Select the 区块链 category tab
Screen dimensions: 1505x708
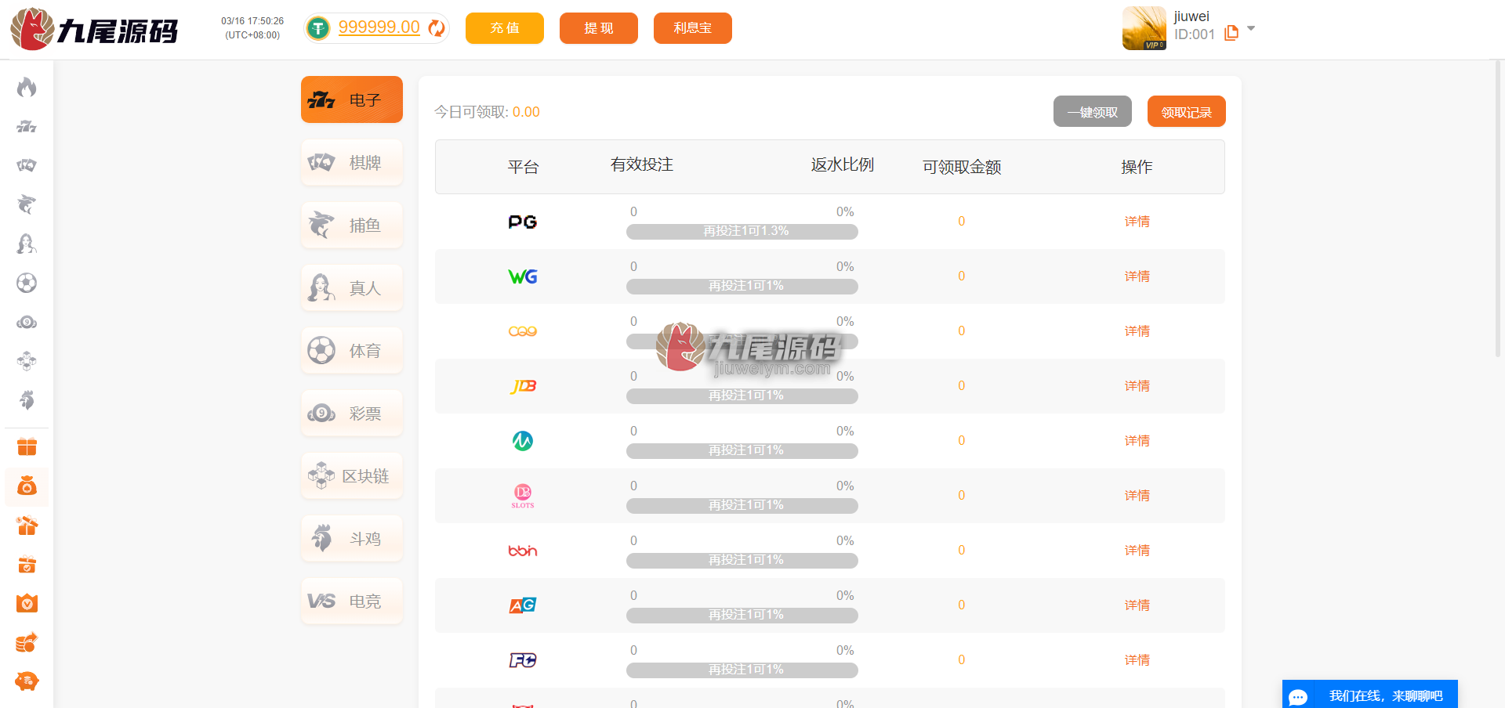[352, 475]
